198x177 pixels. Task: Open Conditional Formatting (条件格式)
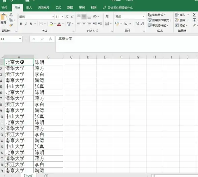(x=157, y=15)
